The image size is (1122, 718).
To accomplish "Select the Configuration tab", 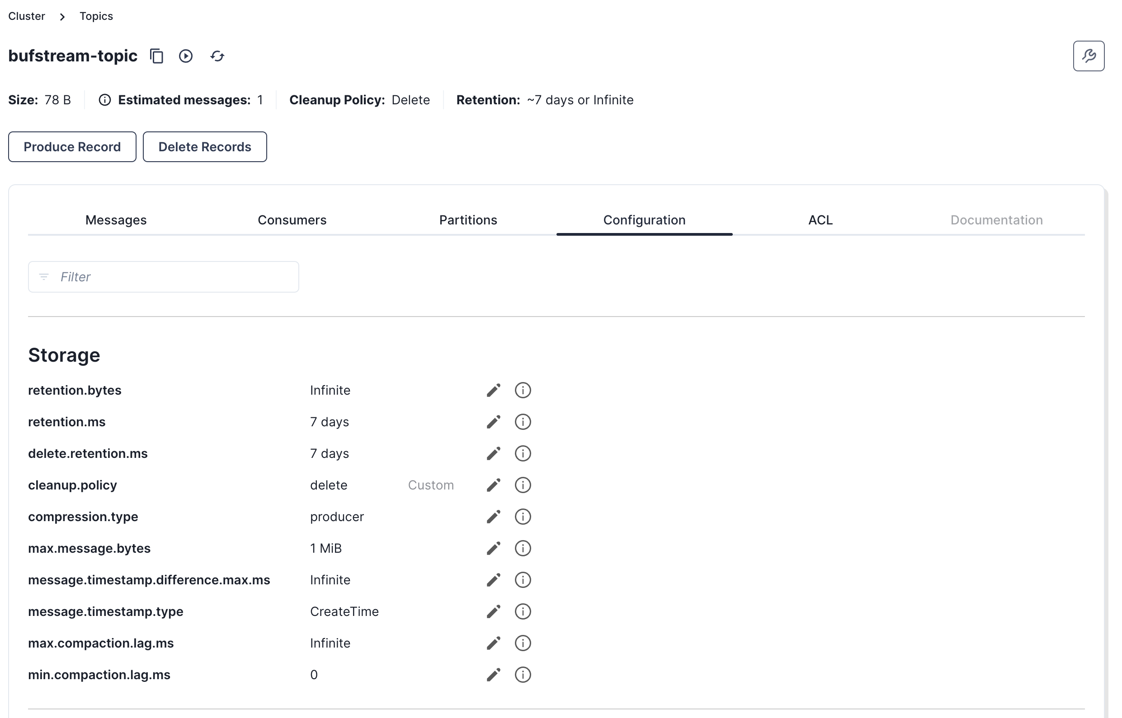I will (644, 220).
